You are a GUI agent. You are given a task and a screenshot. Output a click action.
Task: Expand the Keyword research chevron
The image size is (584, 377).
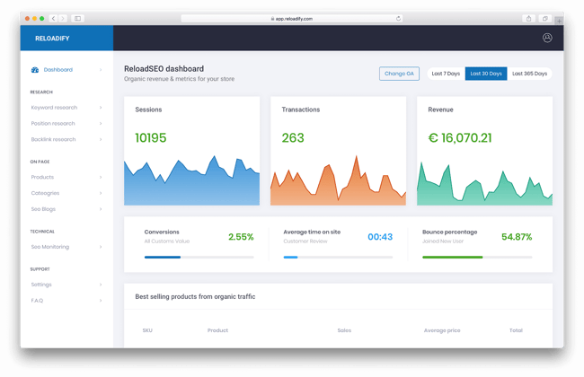click(101, 108)
